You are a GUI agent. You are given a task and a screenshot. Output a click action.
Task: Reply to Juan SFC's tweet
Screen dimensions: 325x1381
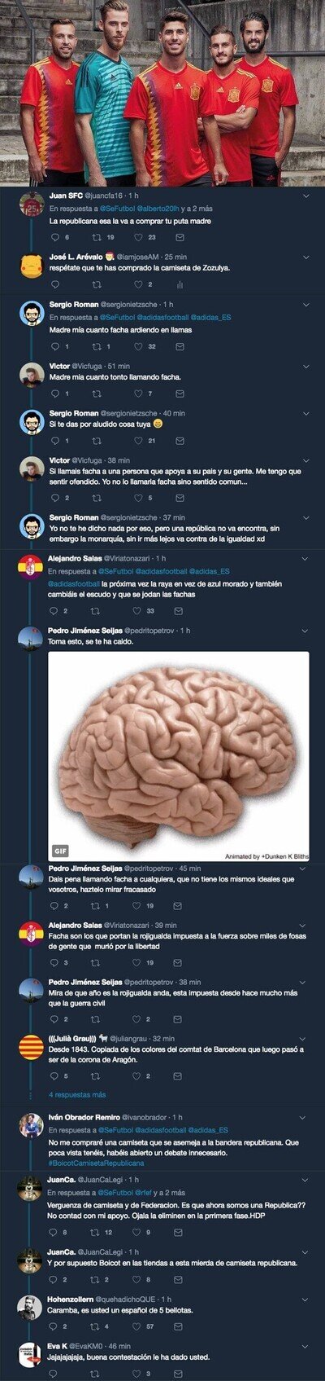(x=54, y=237)
